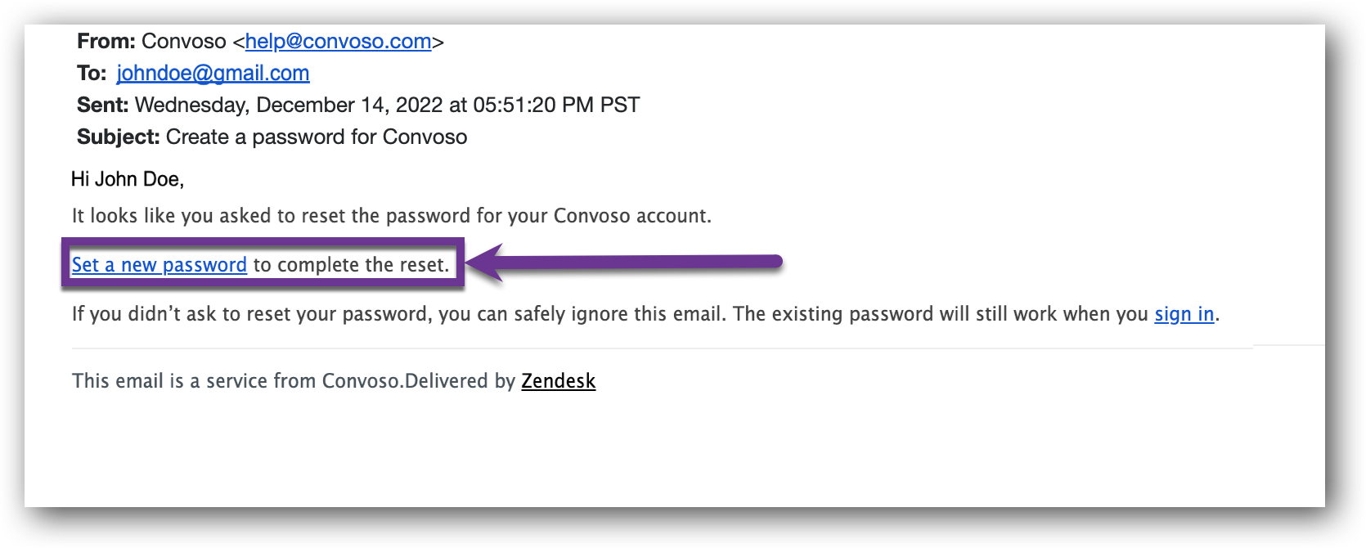Viewport: 1366px width, 548px height.
Task: Click the "Set a new password" link
Action: point(159,265)
